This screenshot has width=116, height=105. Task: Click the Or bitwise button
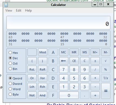[32, 78]
